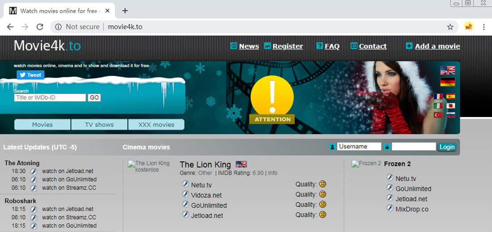492x232 pixels.
Task: Bookmark page with the star icon
Action: [450, 27]
